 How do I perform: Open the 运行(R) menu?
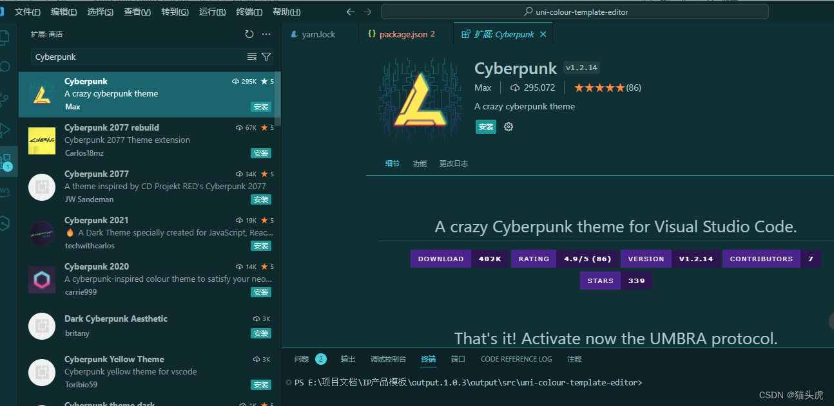[x=212, y=12]
